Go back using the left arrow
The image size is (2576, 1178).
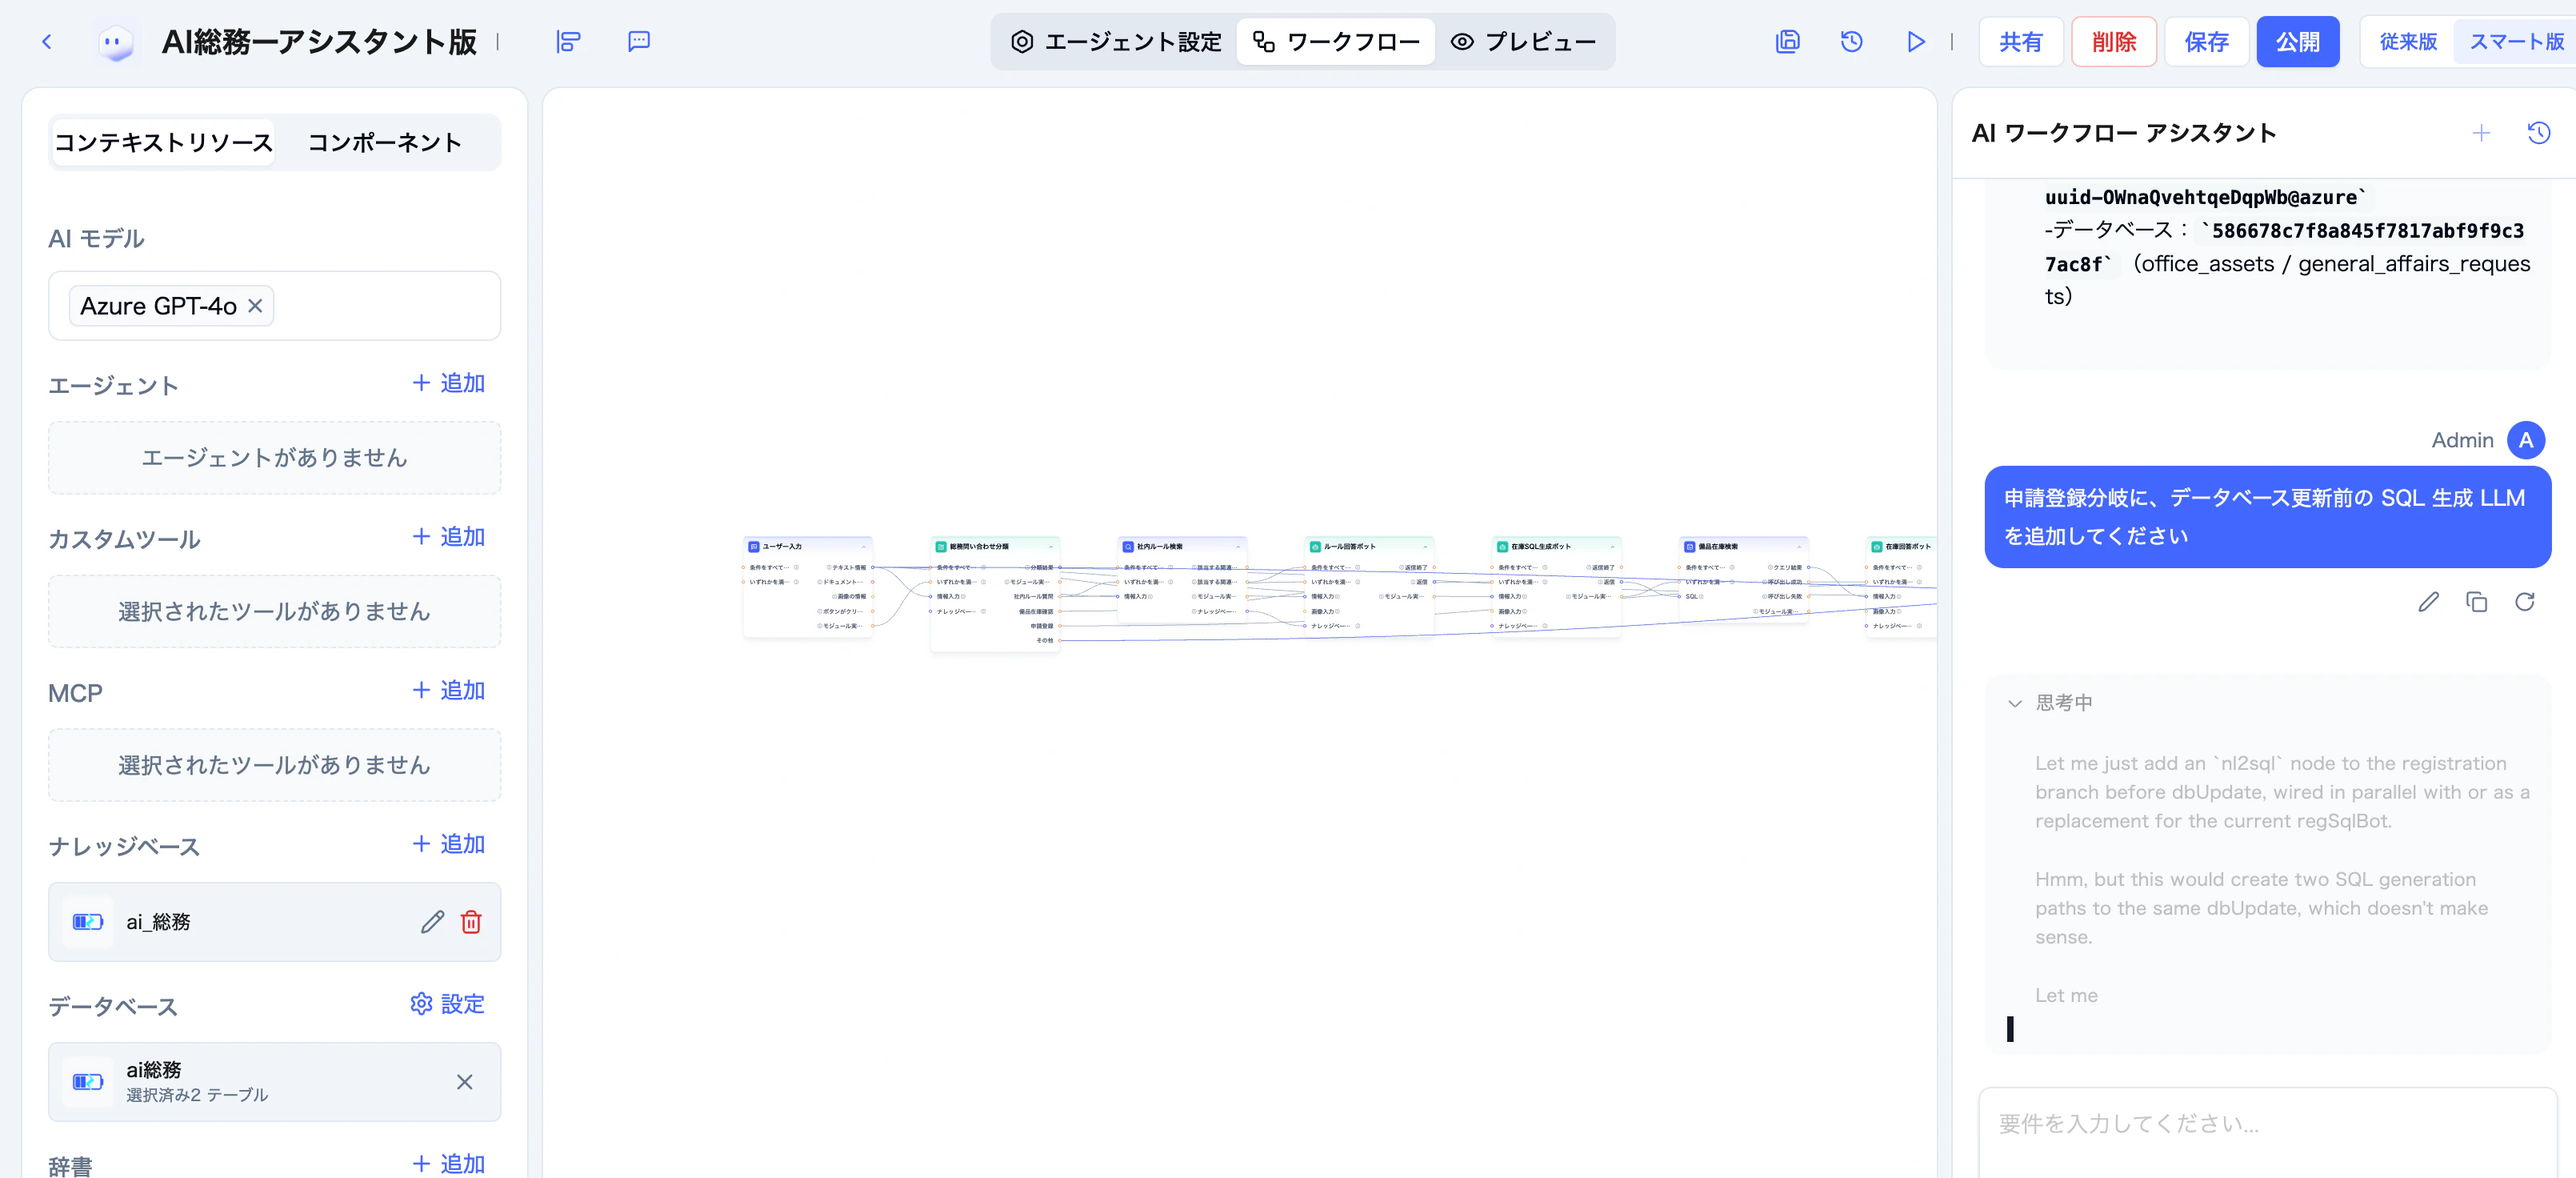(46, 41)
